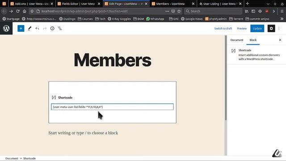Open the Tech bookmark folder
The width and height of the screenshot is (286, 161).
(100, 19)
